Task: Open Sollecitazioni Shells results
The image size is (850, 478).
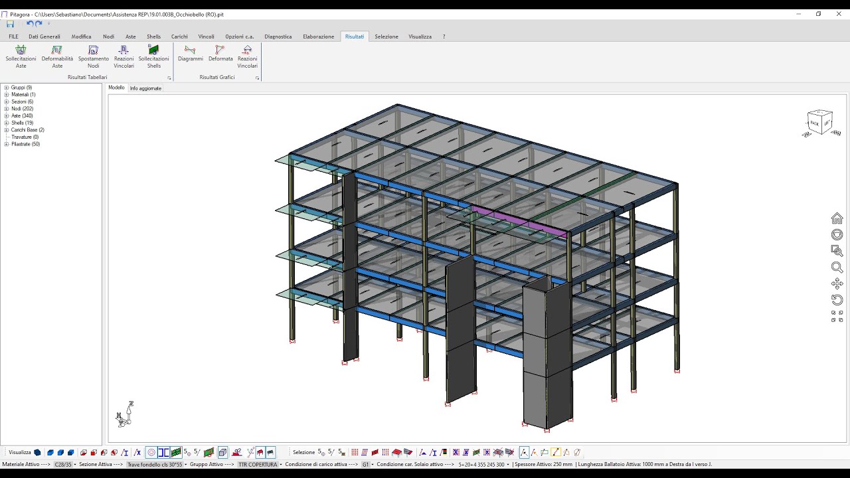Action: click(x=153, y=57)
